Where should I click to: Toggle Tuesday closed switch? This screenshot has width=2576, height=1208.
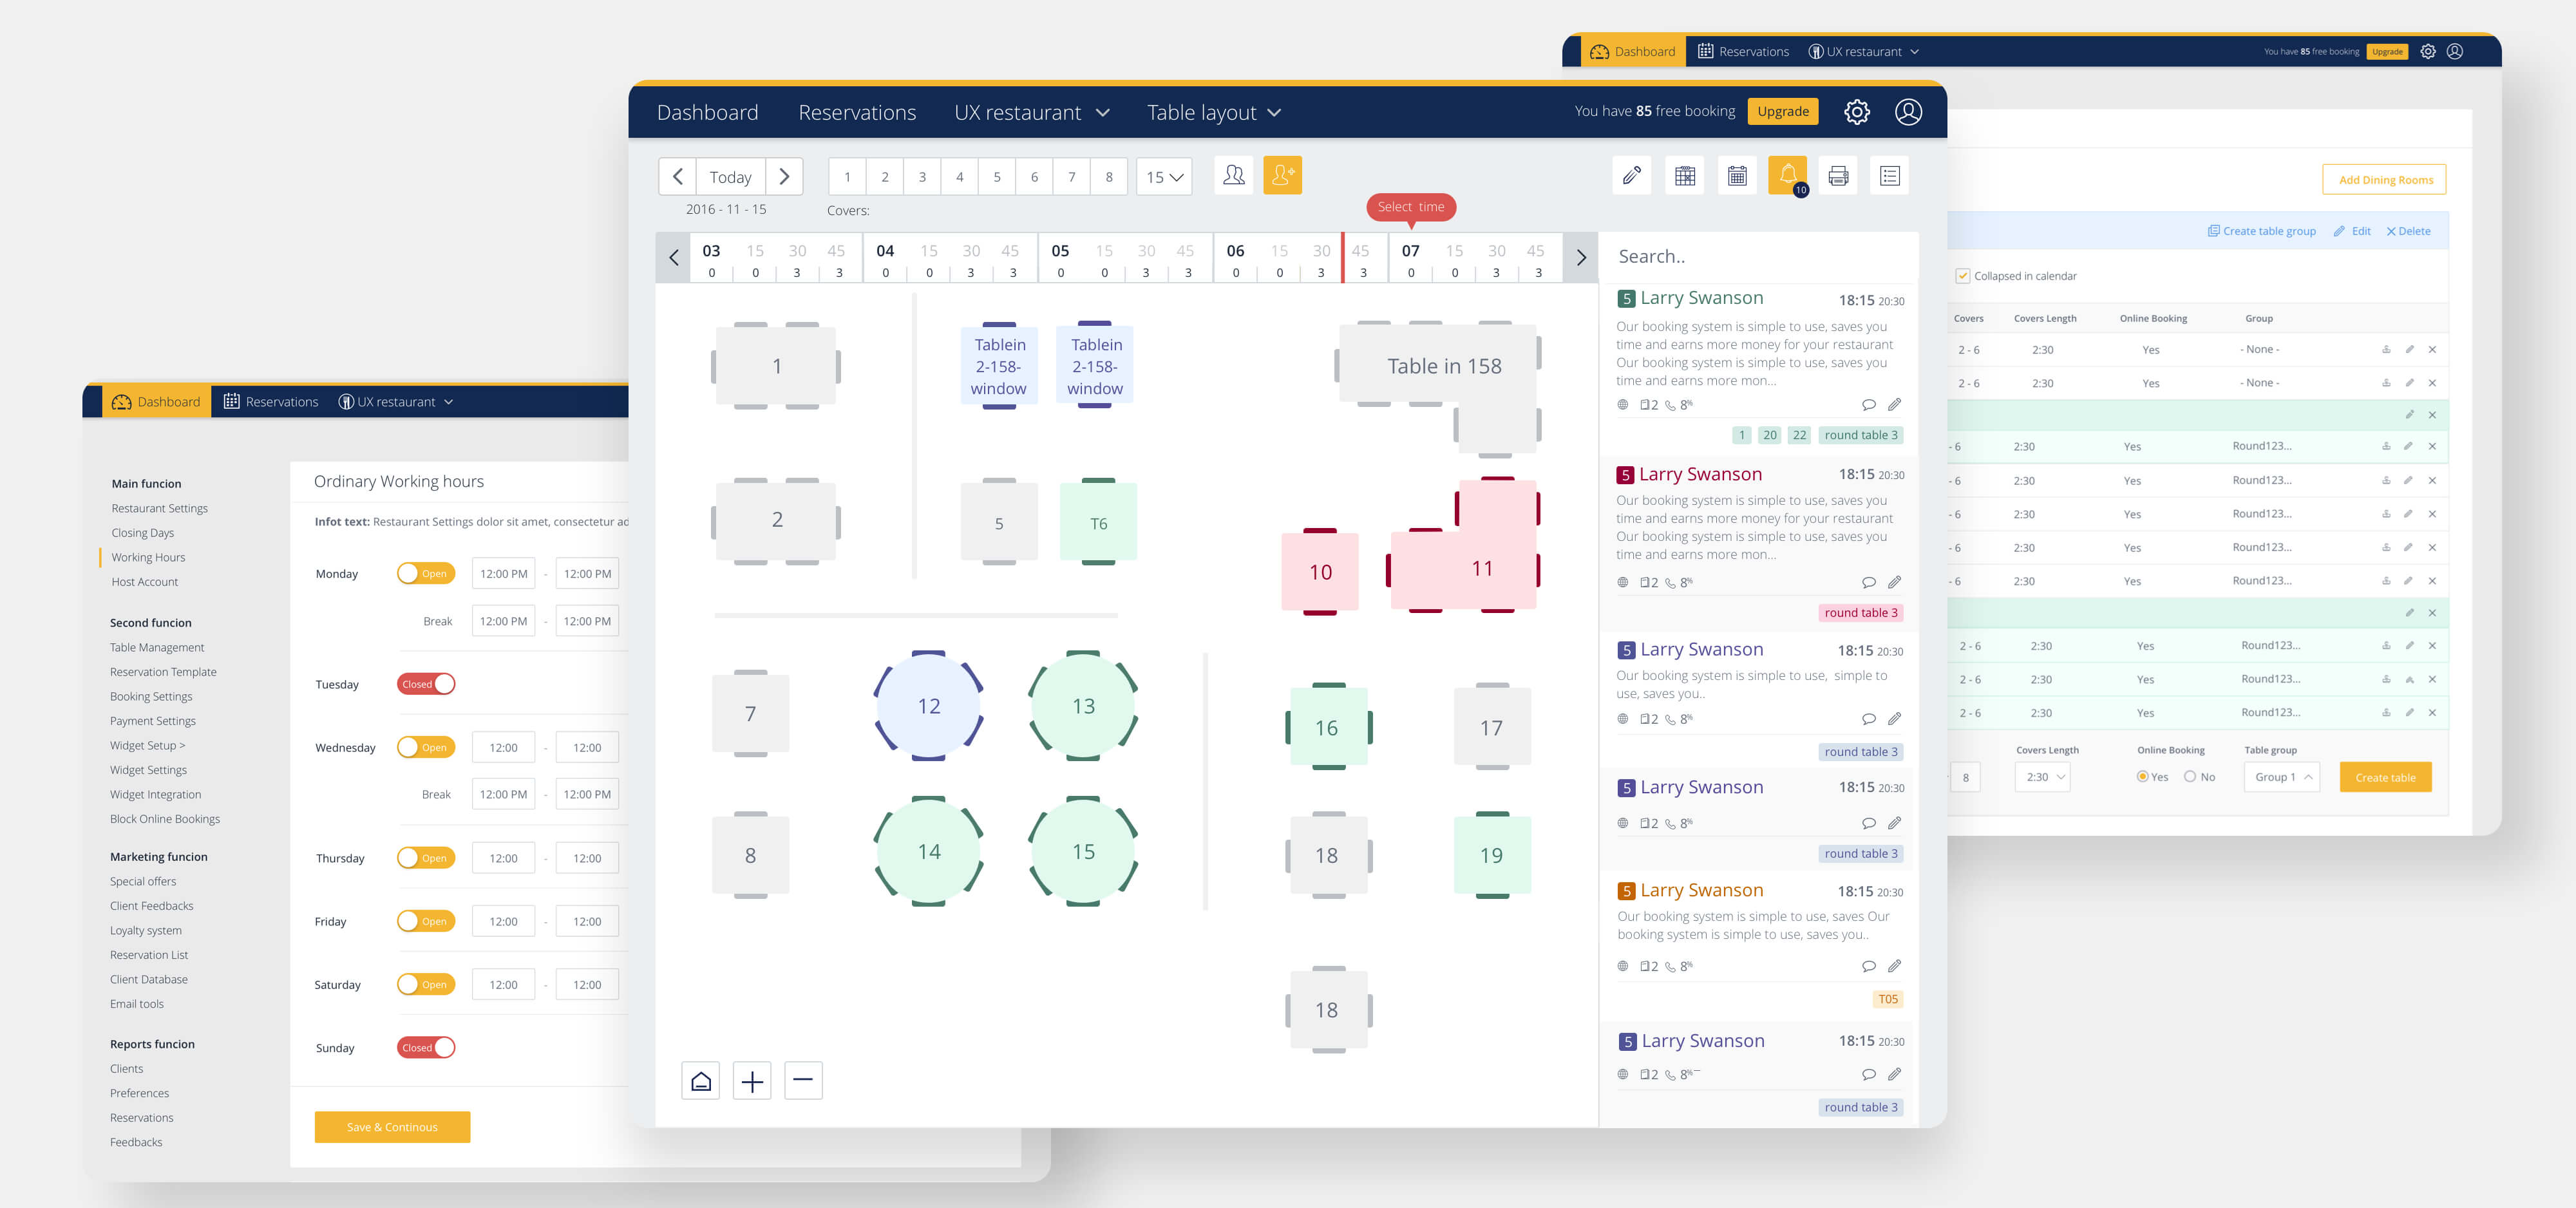pyautogui.click(x=425, y=684)
